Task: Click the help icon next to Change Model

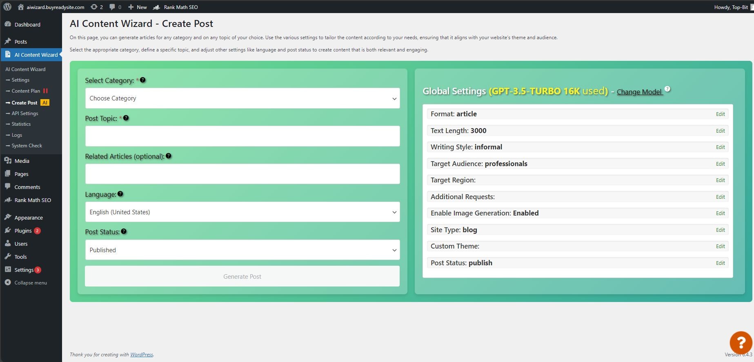Action: point(667,89)
